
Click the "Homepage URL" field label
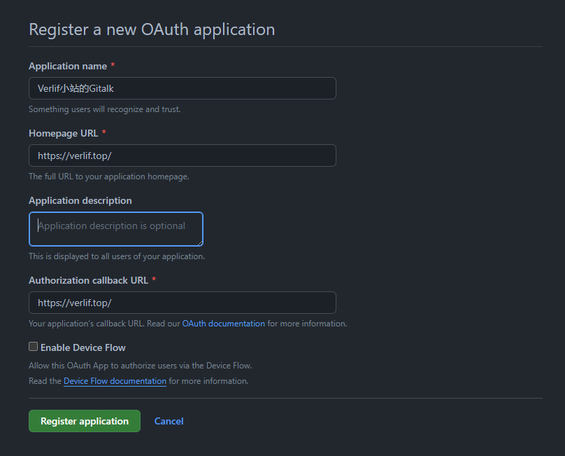pos(64,133)
